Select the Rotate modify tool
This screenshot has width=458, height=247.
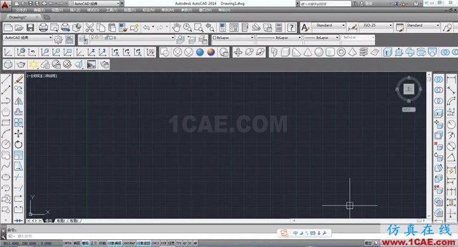click(x=18, y=144)
